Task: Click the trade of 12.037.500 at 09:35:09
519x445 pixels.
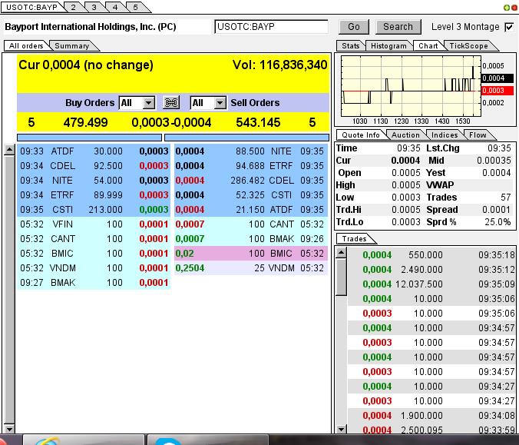Action: pos(431,284)
